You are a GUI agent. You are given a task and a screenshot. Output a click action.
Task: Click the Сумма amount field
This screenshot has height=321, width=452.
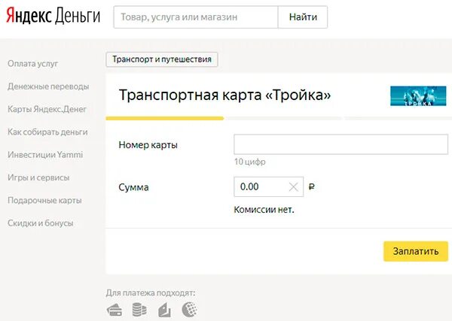click(x=268, y=186)
